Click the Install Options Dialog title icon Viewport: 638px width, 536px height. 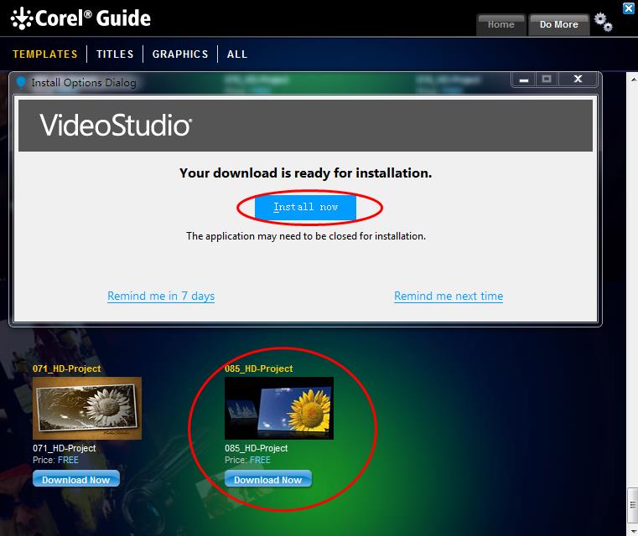point(21,82)
